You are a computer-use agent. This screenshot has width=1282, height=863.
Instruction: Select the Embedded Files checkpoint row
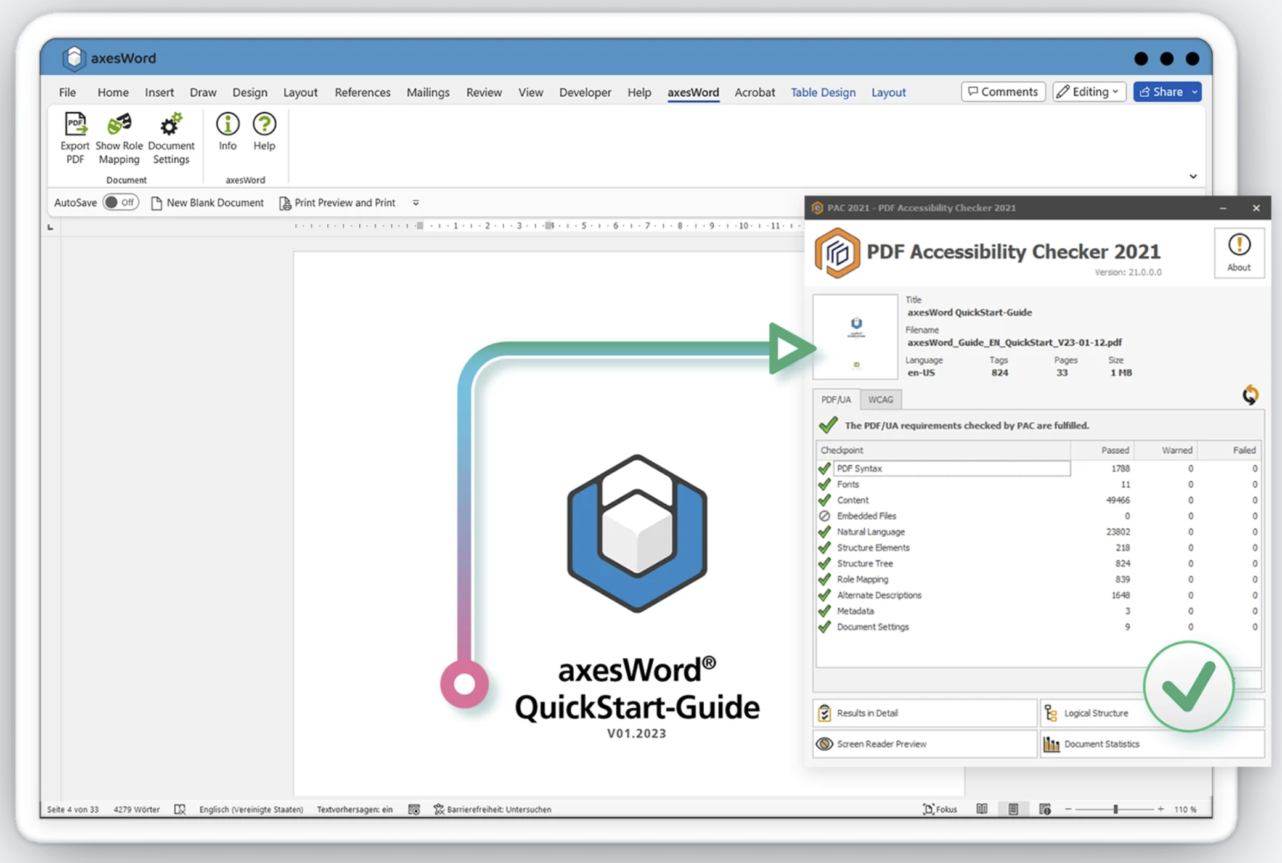pyautogui.click(x=1039, y=516)
